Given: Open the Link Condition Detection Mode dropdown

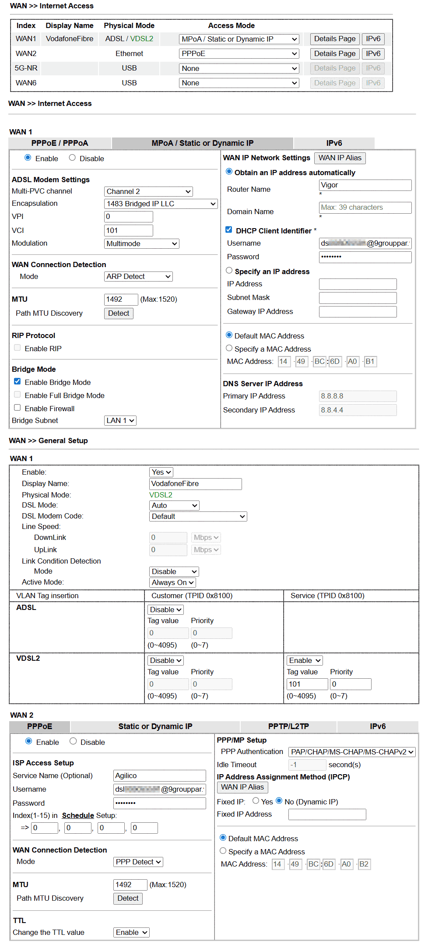Looking at the screenshot, I should 174,571.
